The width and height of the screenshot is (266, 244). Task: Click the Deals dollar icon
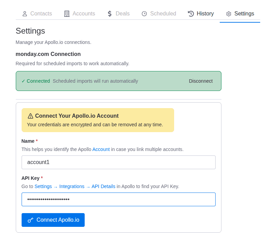coord(110,14)
